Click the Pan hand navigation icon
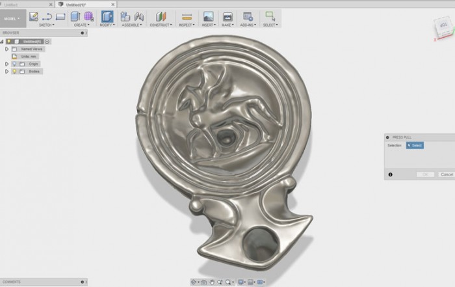455x287 pixels. [x=212, y=282]
